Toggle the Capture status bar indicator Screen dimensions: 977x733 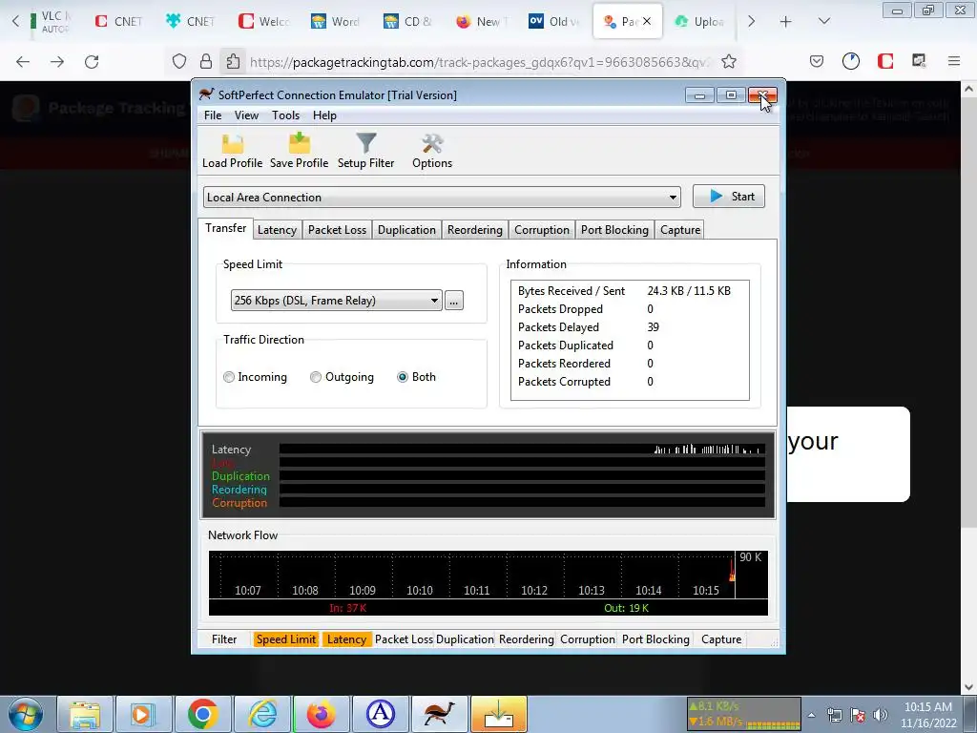(x=721, y=639)
